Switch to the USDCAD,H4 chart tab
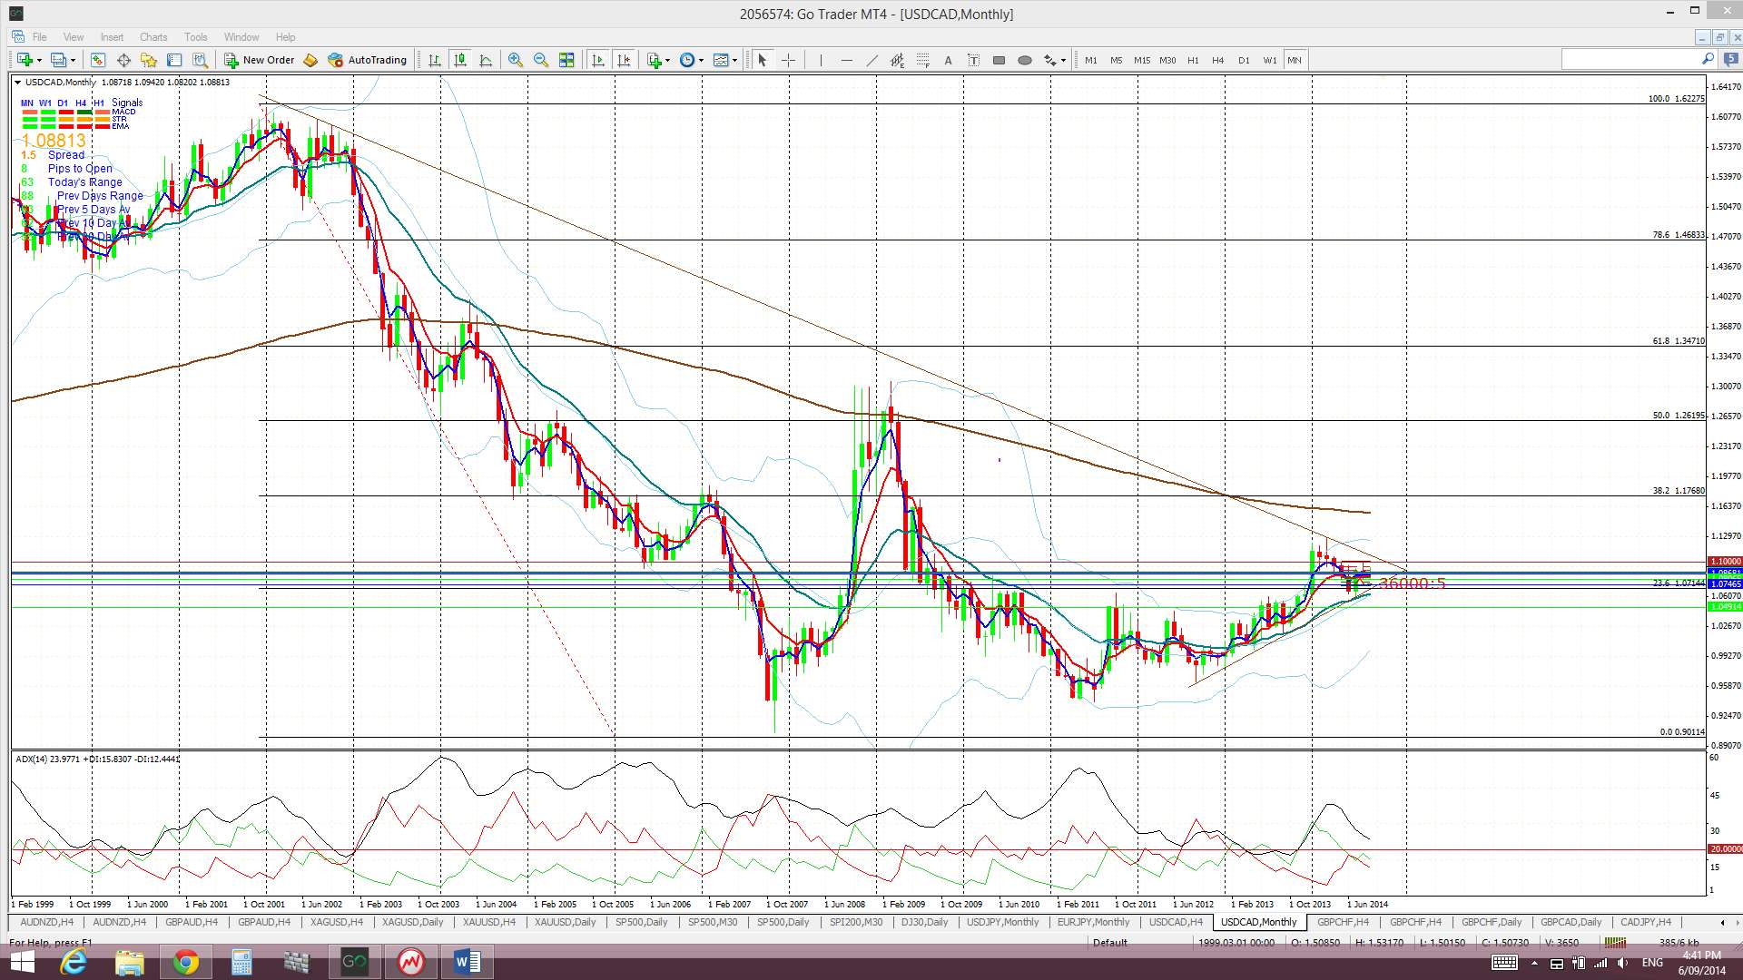 [x=1176, y=922]
